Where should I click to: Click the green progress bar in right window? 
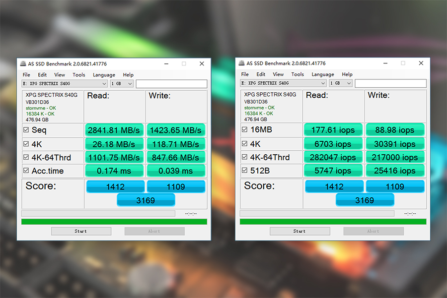click(333, 222)
